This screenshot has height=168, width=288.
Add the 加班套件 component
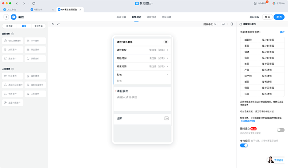pos(13,49)
